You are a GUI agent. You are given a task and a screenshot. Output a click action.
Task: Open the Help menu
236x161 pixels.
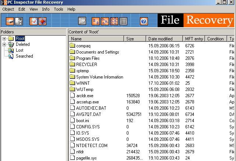(x=71, y=9)
